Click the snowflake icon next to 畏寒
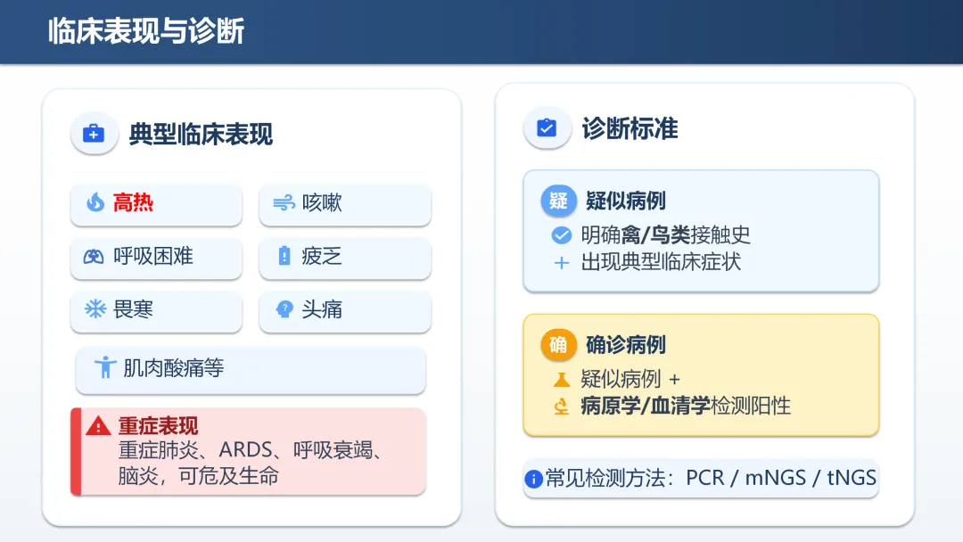This screenshot has height=542, width=963. [95, 308]
